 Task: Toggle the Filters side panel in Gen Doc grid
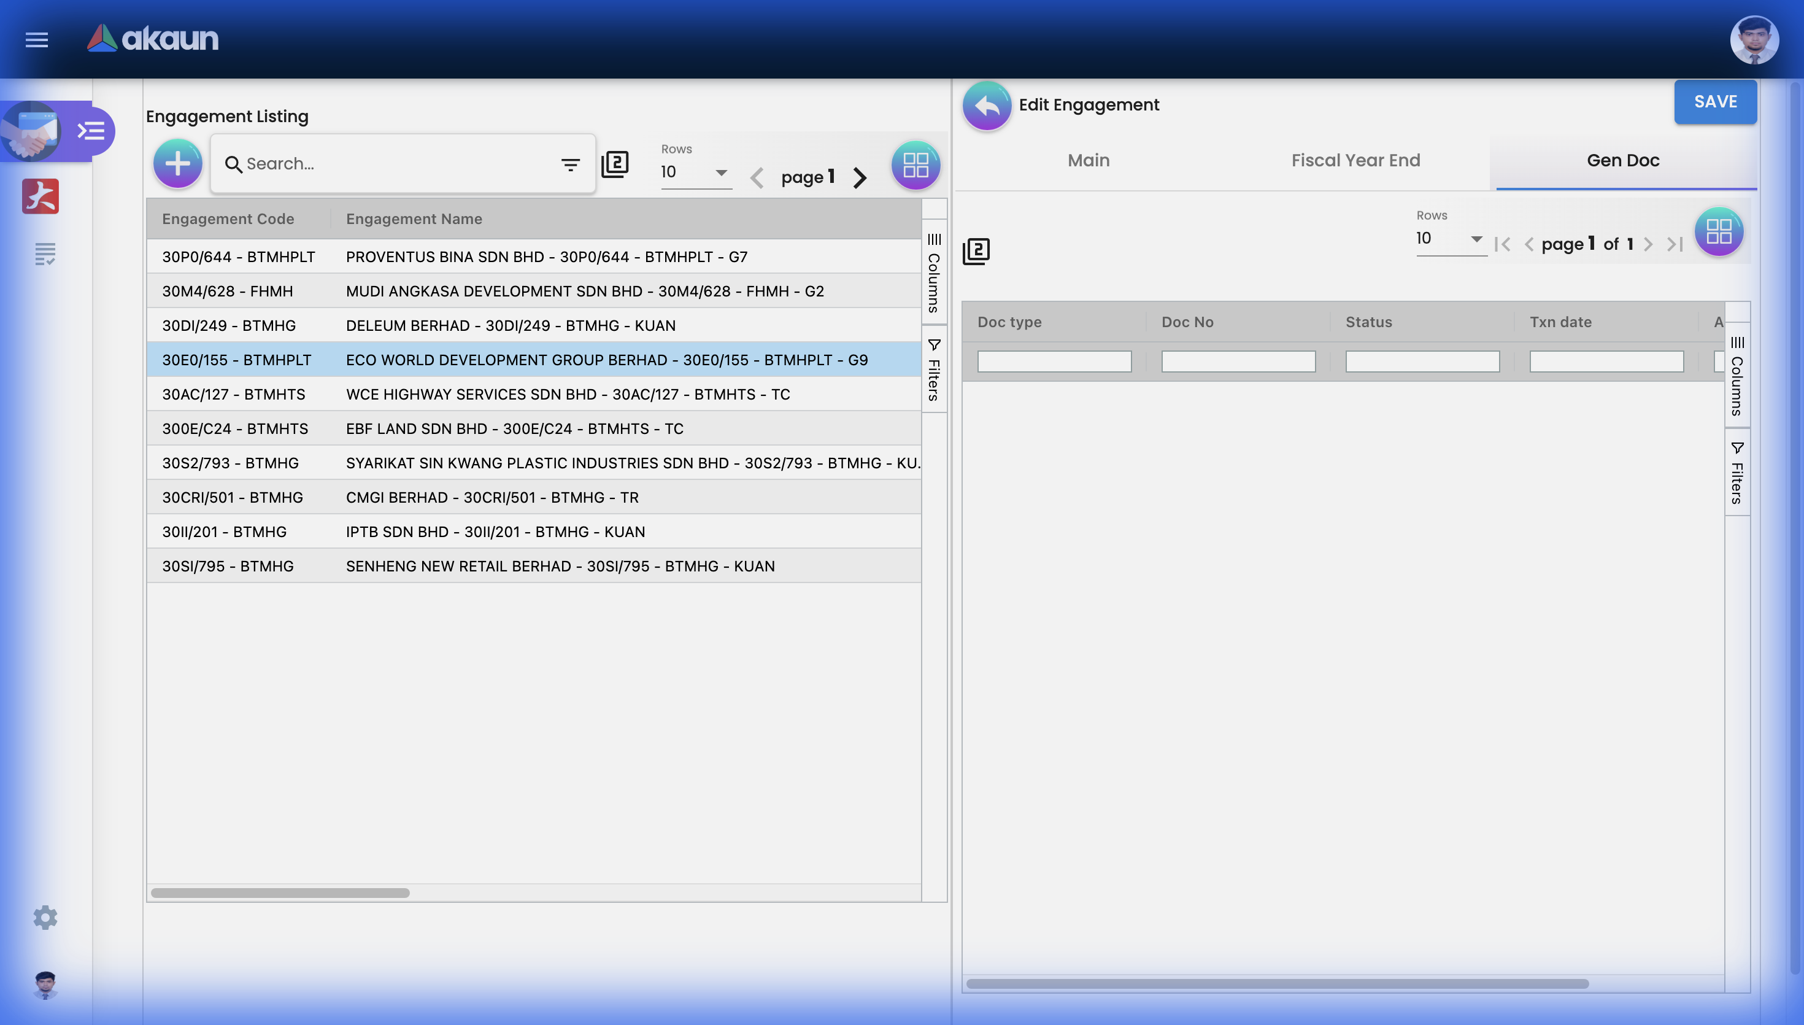(1737, 473)
